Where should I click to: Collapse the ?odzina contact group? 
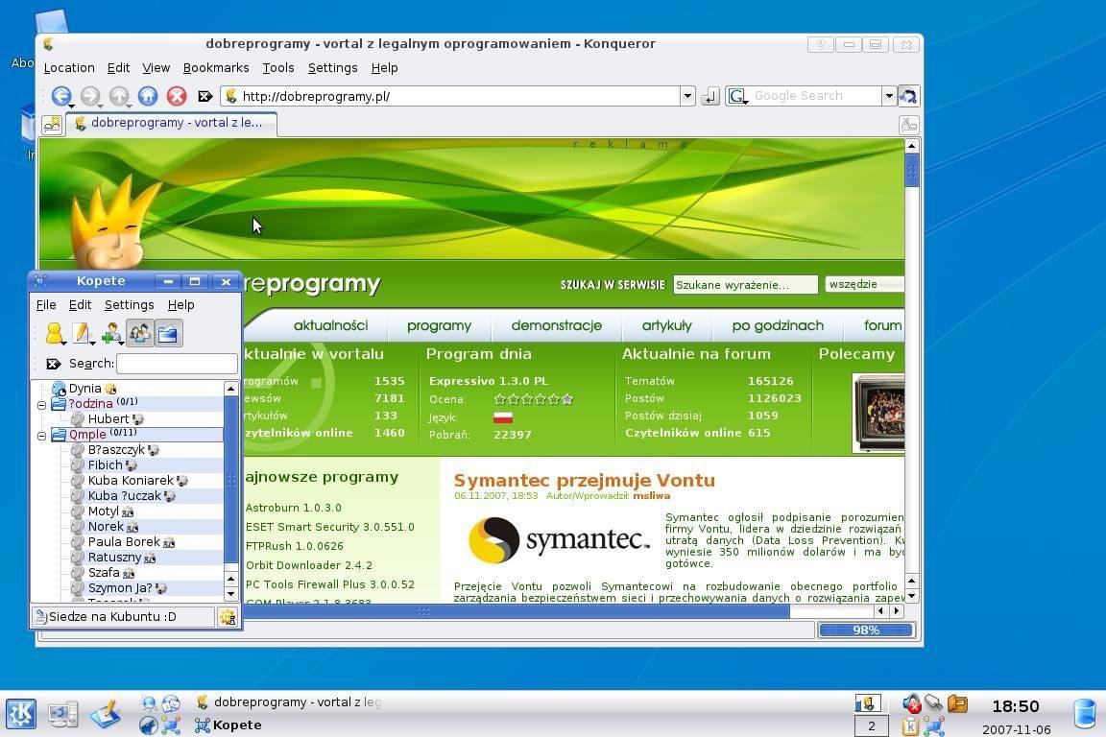[42, 404]
